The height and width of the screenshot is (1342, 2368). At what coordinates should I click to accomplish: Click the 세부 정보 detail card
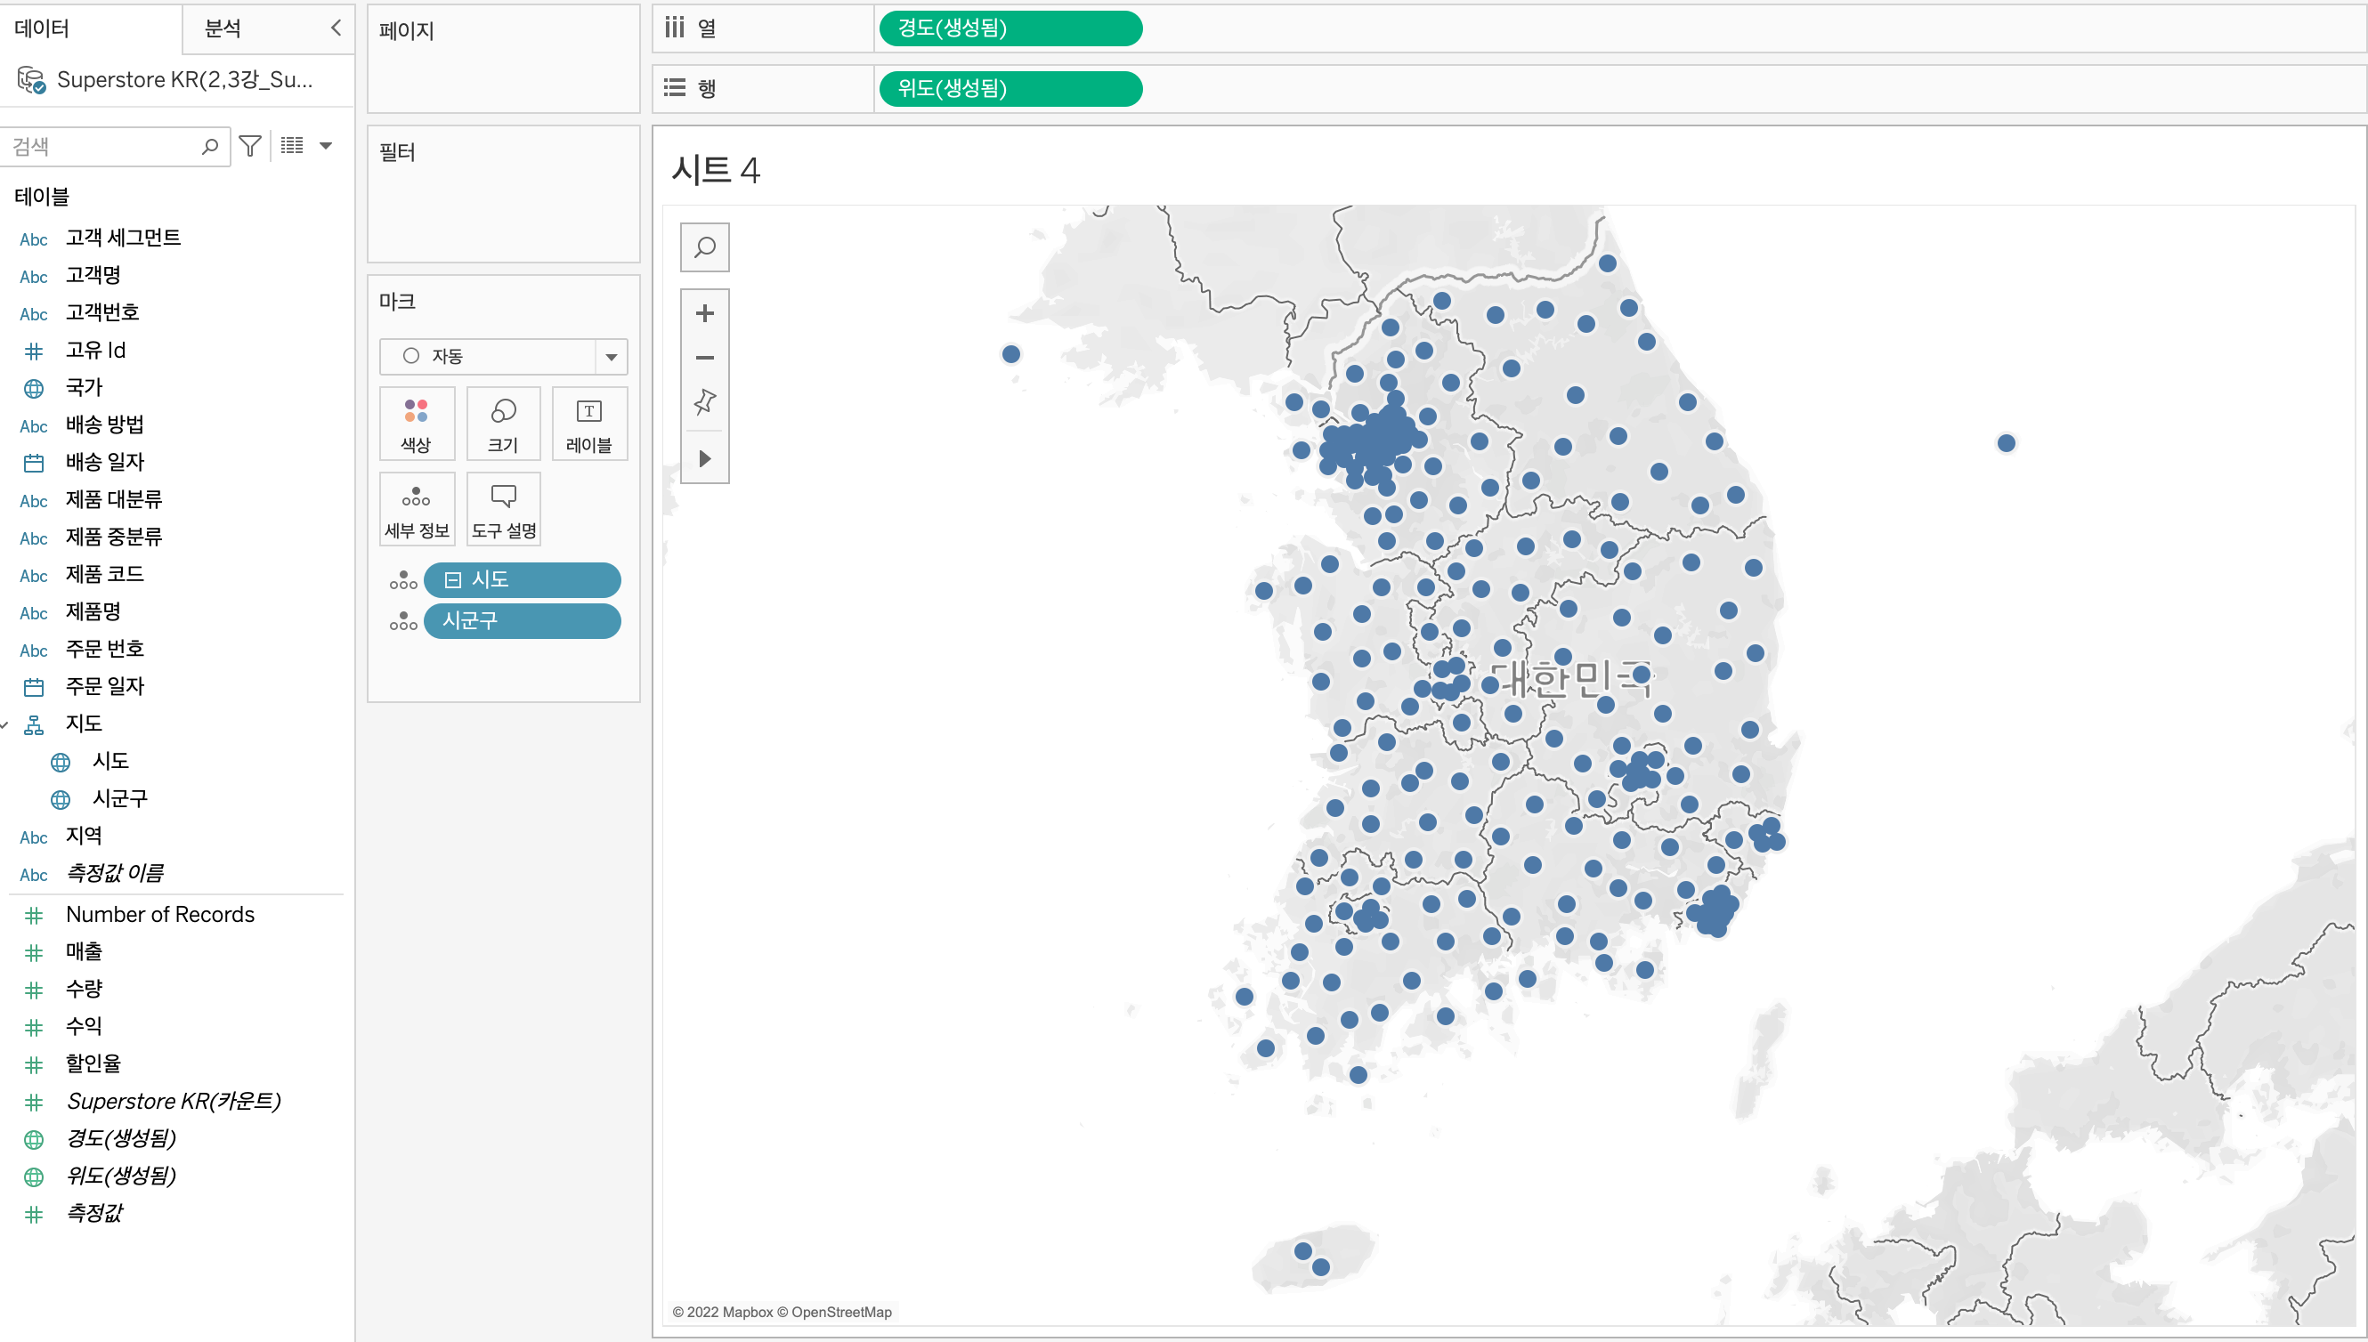pyautogui.click(x=416, y=510)
